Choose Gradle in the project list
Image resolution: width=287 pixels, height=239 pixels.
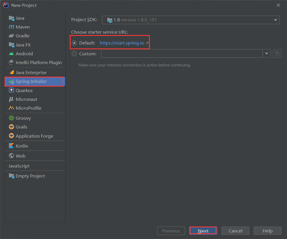pos(35,36)
